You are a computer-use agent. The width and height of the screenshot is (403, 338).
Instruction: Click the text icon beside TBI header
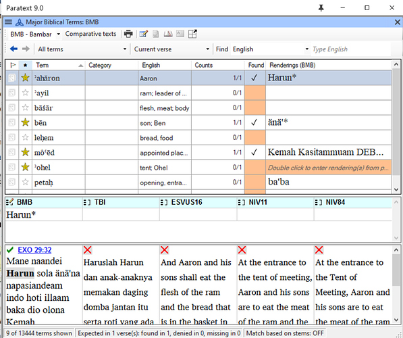coord(87,202)
